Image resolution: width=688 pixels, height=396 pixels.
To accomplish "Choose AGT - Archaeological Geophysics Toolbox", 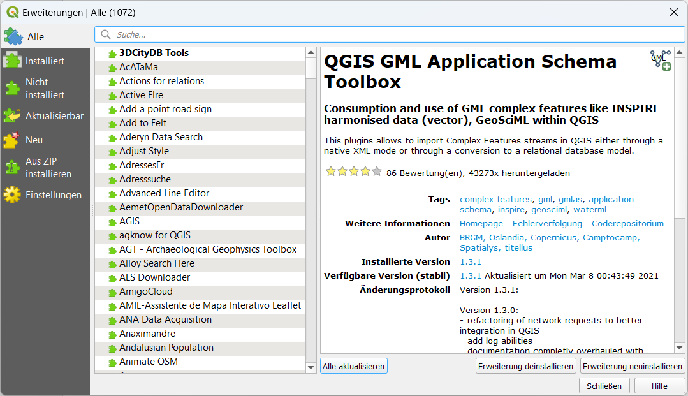I will (x=207, y=249).
